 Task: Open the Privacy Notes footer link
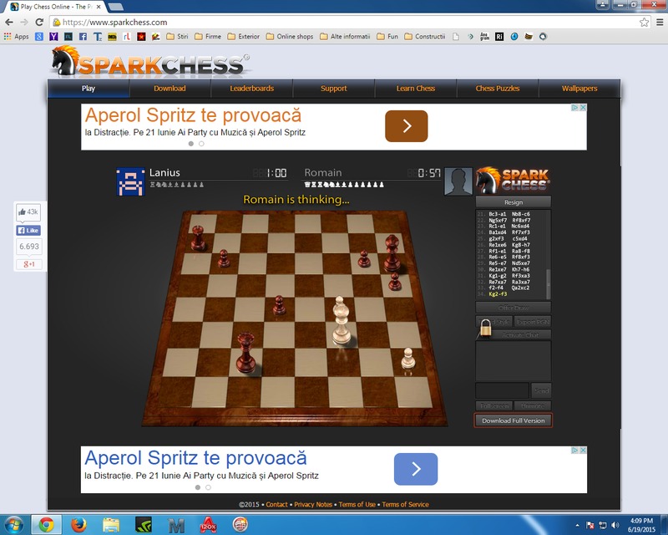click(313, 504)
